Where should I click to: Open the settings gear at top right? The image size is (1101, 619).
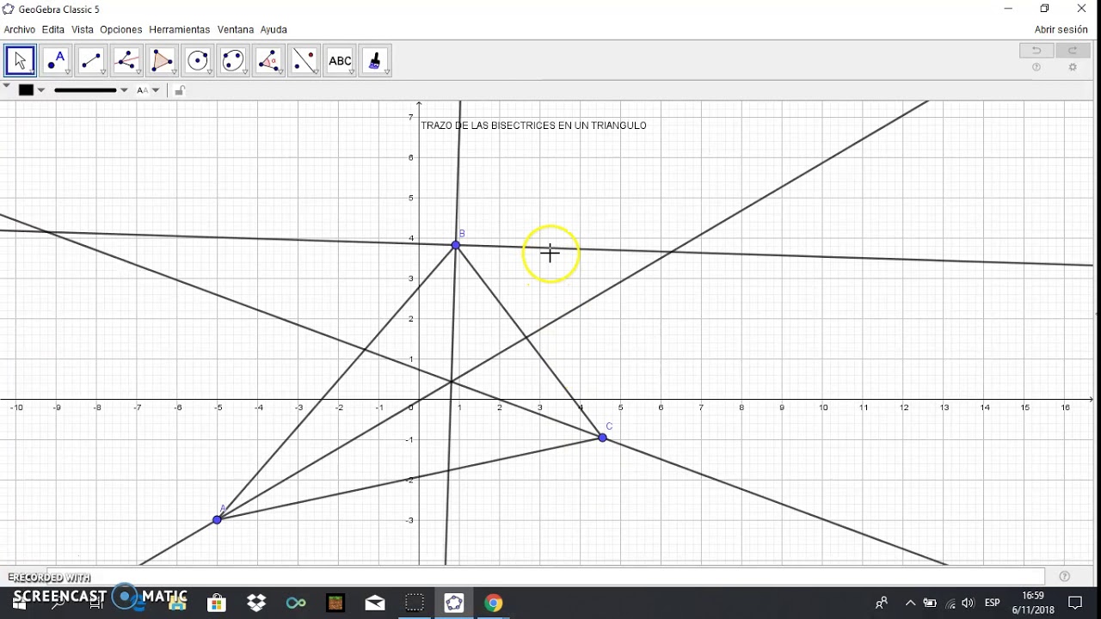click(1073, 67)
